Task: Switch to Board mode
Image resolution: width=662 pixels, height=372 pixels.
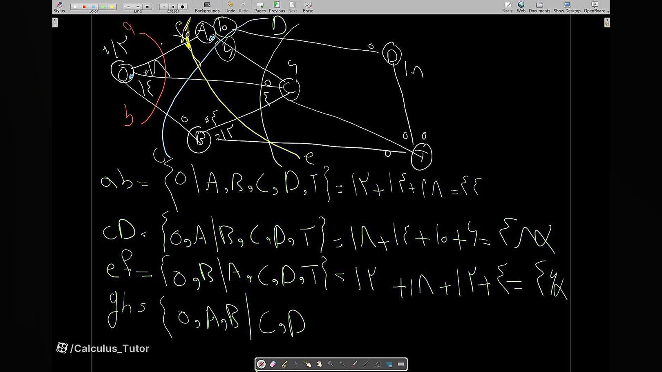Action: tap(508, 7)
